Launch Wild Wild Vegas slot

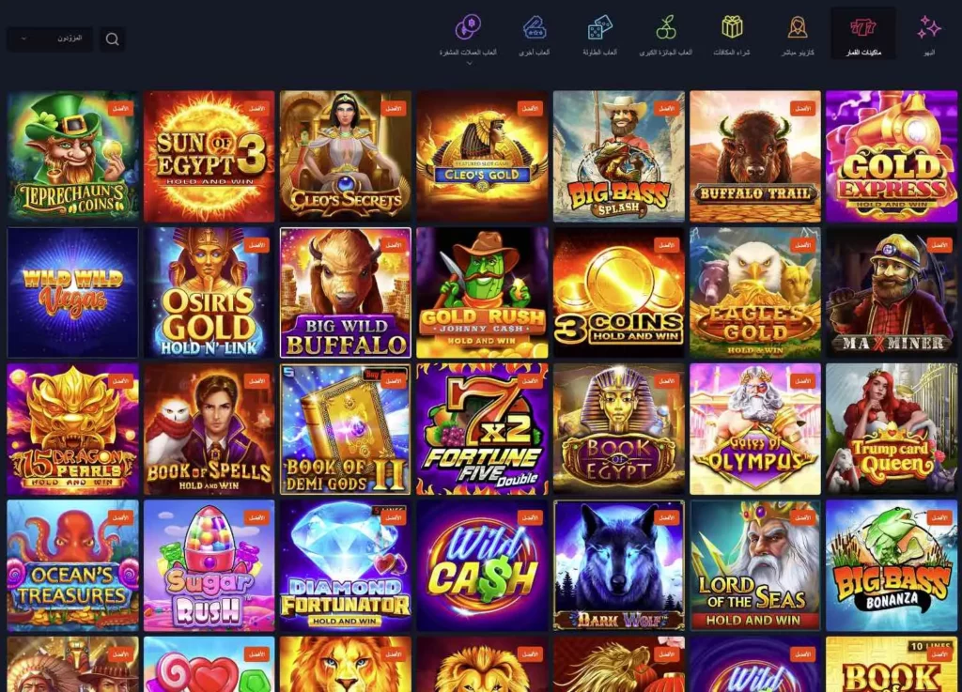73,292
